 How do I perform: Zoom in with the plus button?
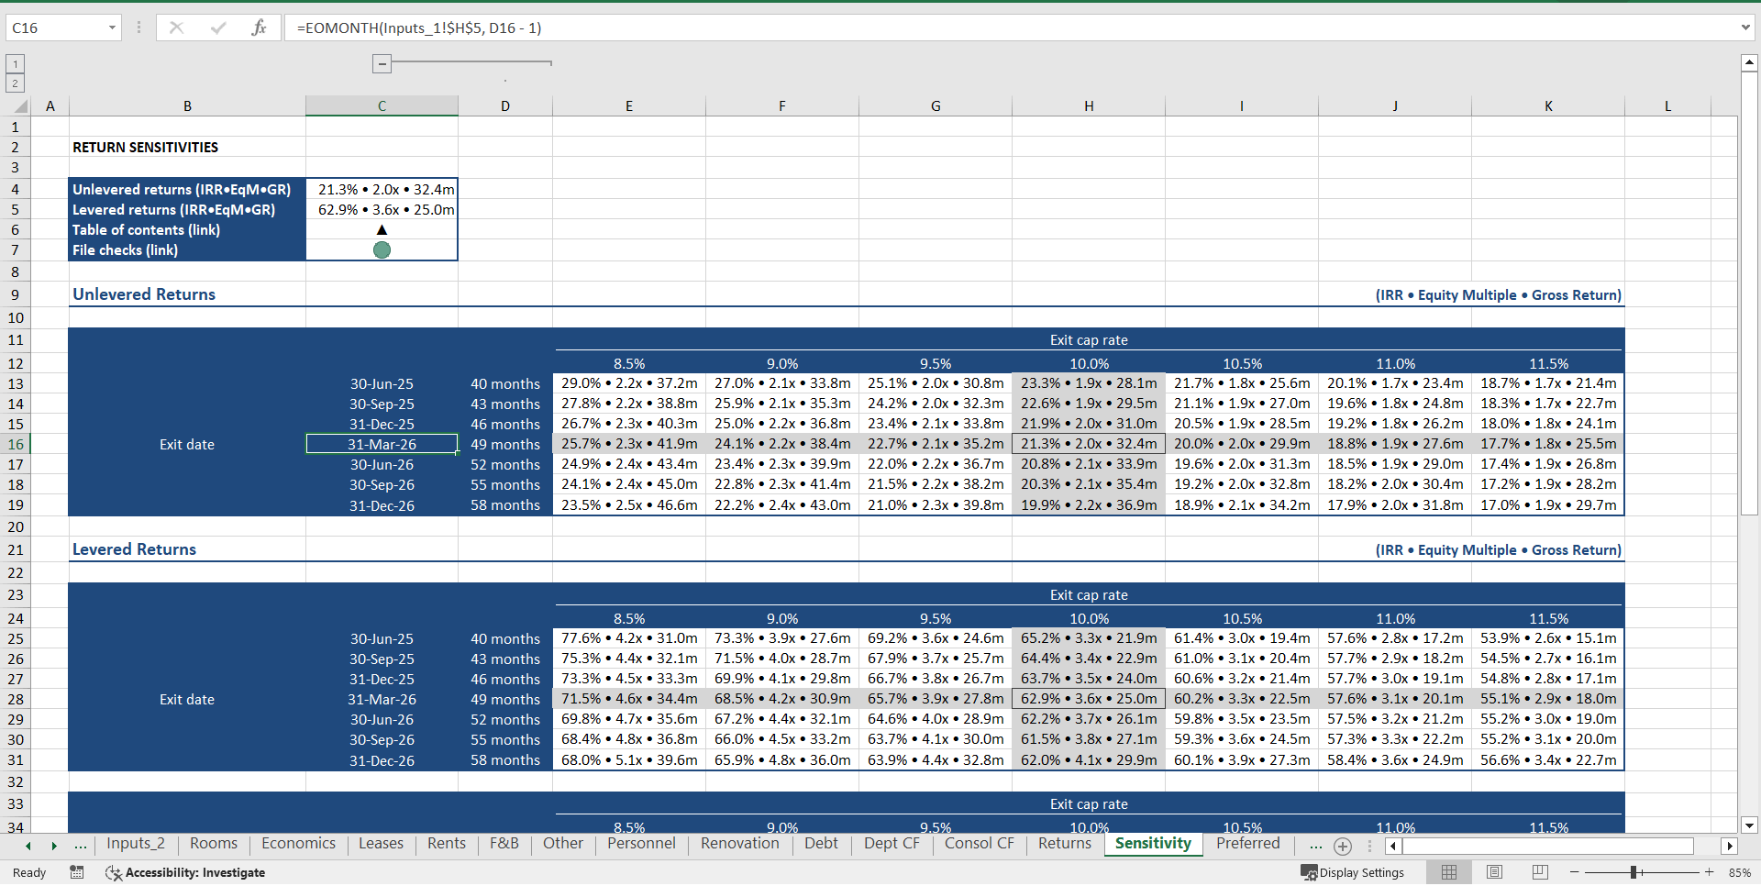[1710, 872]
